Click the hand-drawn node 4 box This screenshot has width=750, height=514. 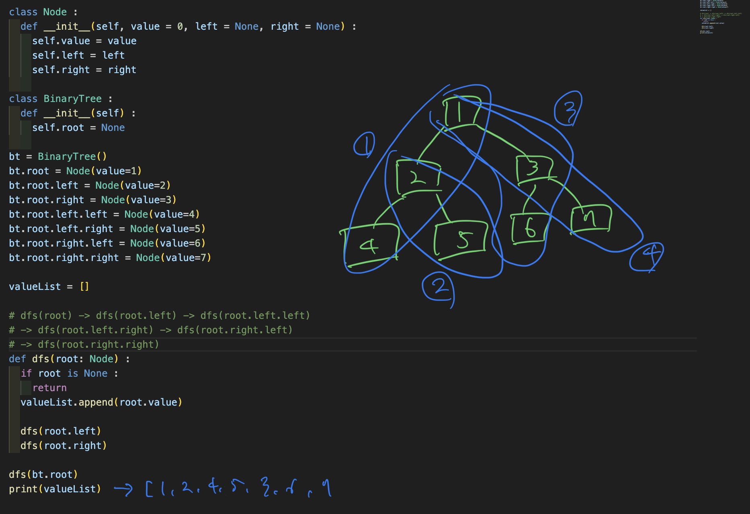point(370,245)
